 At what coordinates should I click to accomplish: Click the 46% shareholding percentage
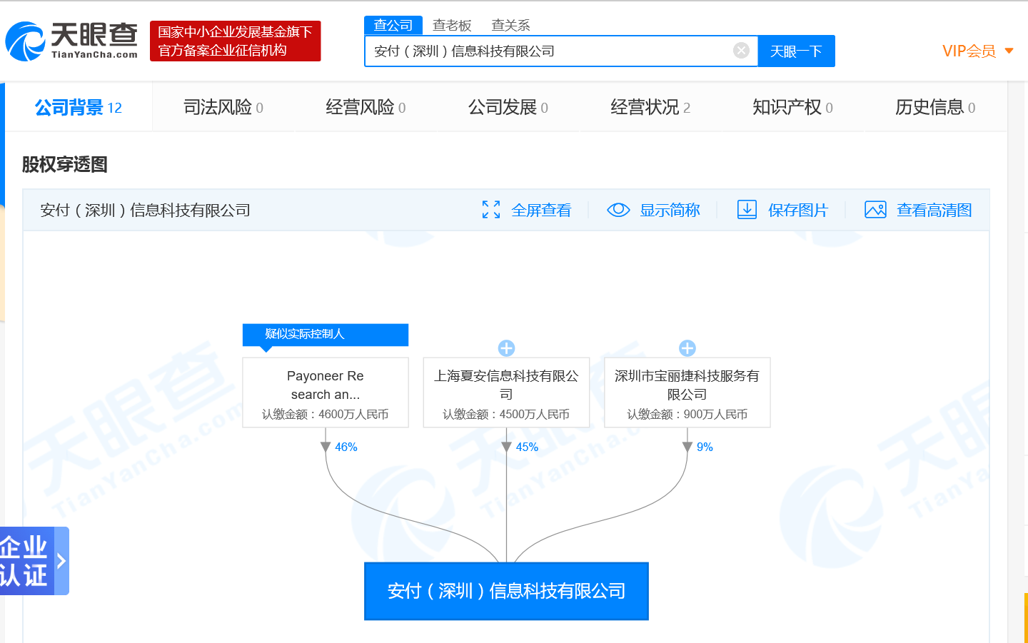pos(346,447)
